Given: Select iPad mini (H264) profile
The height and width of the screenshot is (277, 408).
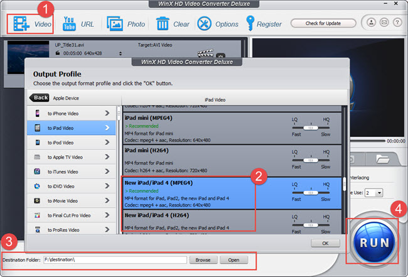Looking at the screenshot, I should coord(232,161).
